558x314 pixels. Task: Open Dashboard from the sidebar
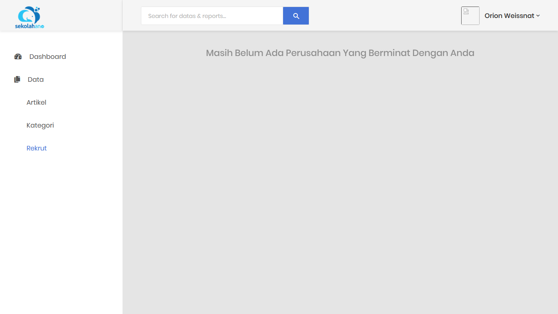(x=47, y=57)
